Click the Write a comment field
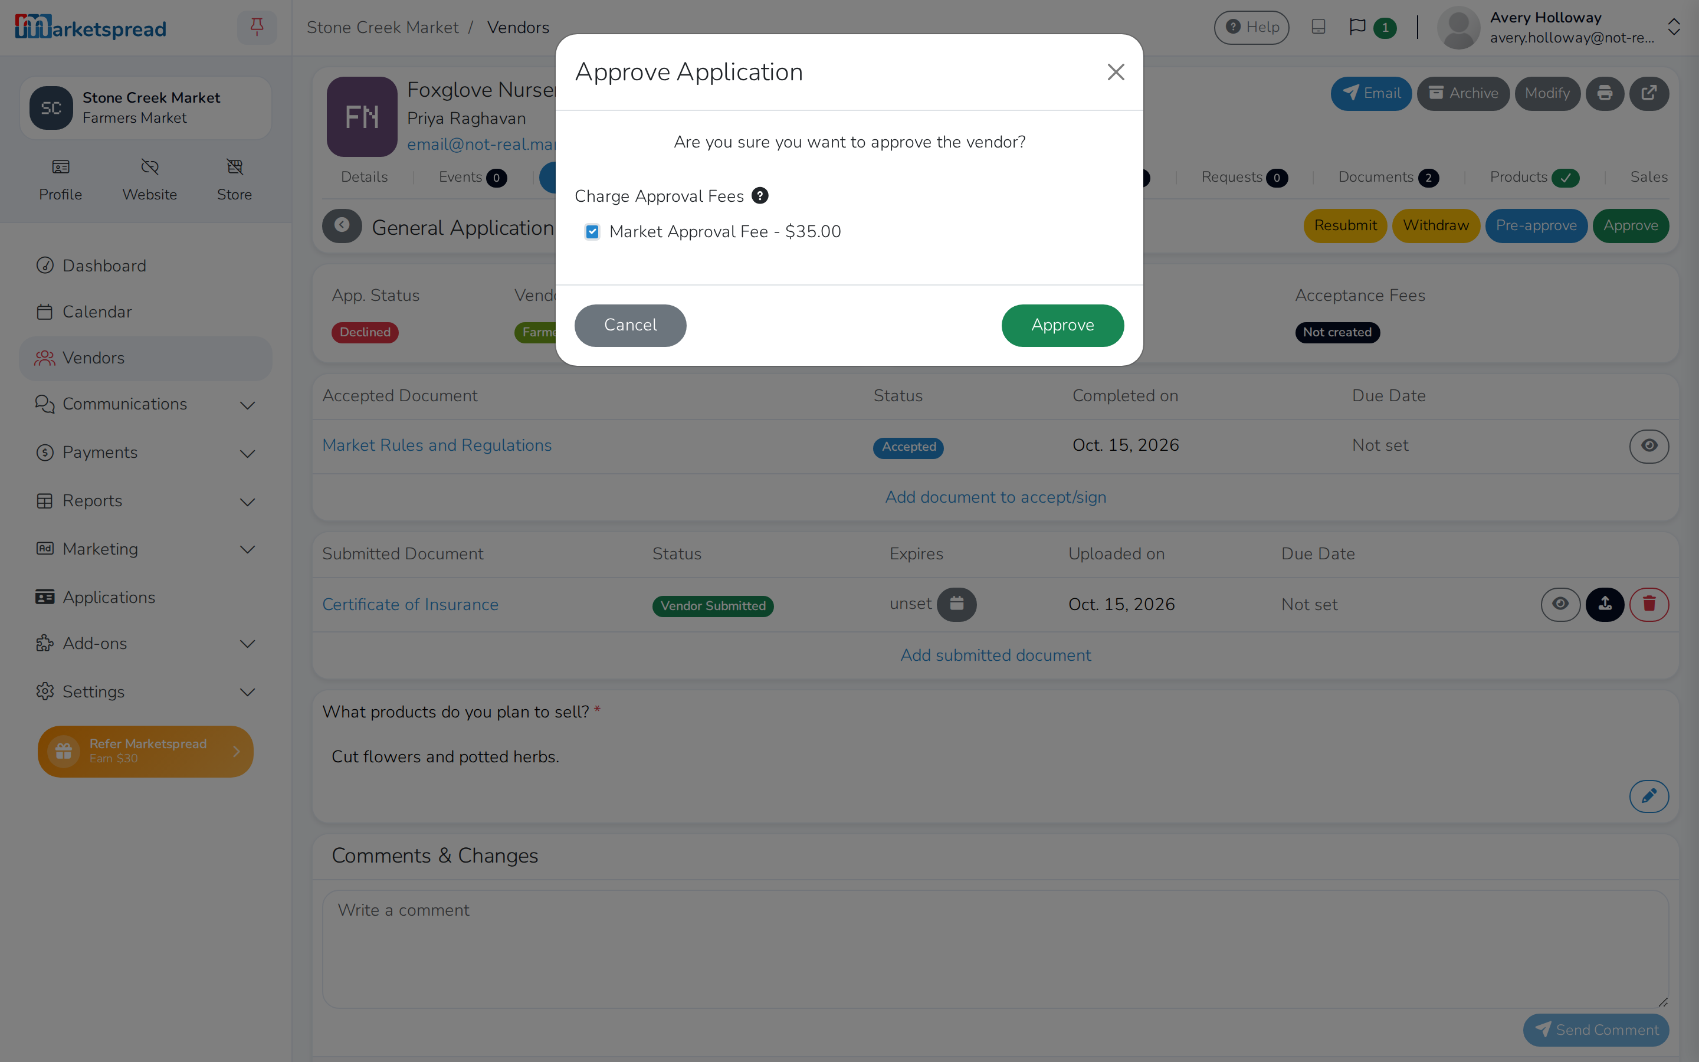The width and height of the screenshot is (1699, 1062). click(995, 949)
